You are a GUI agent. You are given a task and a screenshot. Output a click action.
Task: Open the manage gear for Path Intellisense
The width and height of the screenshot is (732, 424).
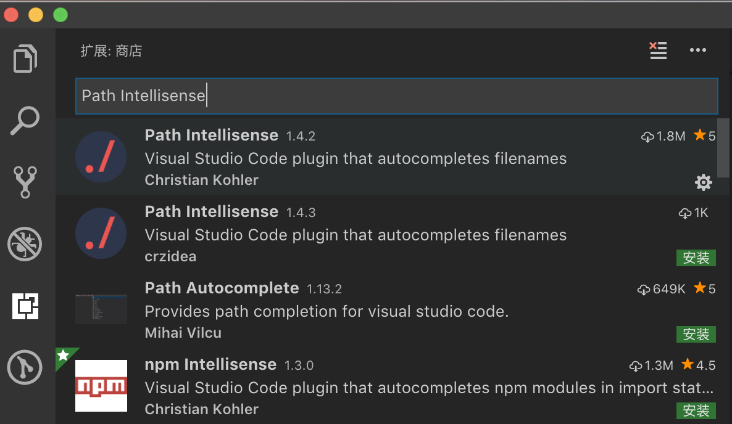click(703, 182)
